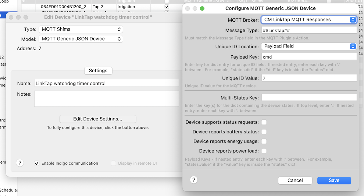Toggle checkbox in Tap 2 Irrigation row
The image size is (364, 196).
click(167, 7)
